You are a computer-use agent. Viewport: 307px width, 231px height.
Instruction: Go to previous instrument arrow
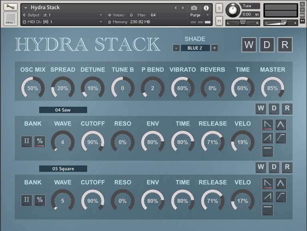pyautogui.click(x=175, y=8)
